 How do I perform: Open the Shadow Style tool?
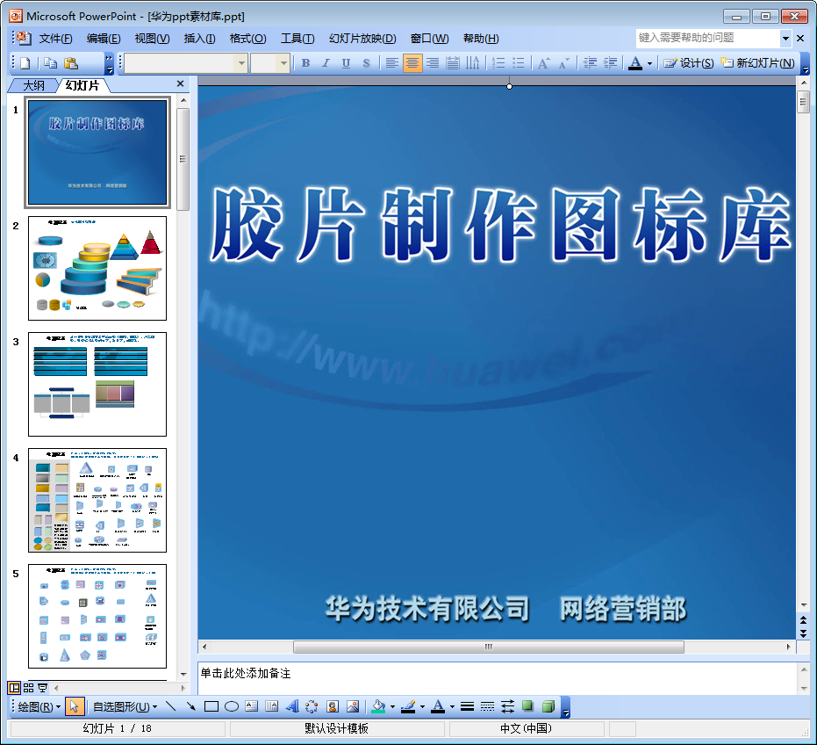click(x=527, y=706)
